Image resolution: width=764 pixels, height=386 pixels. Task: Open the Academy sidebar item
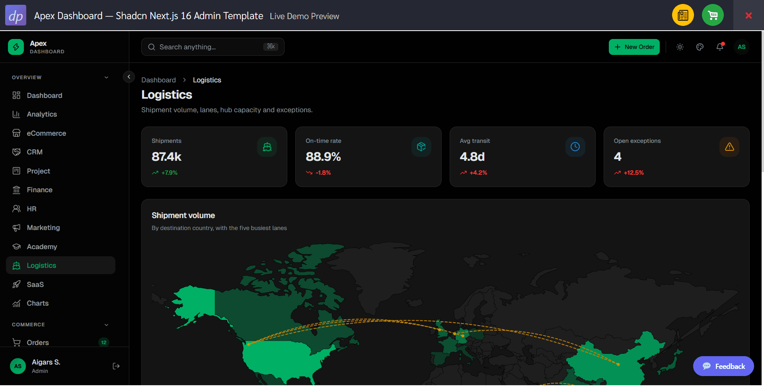tap(60, 247)
